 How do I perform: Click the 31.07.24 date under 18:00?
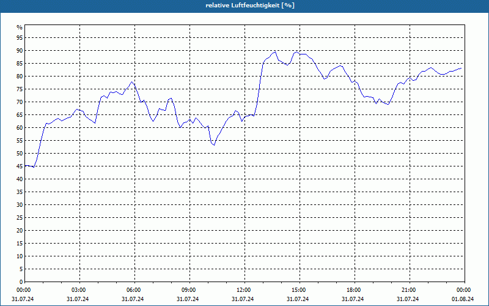353,299
